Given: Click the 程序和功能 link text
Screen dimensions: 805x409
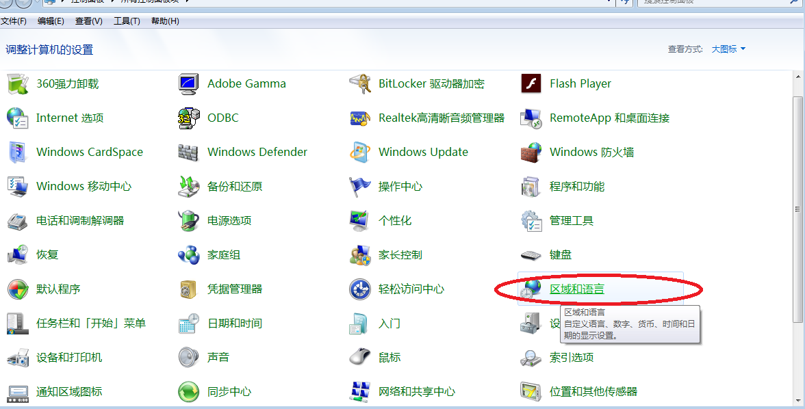Looking at the screenshot, I should pos(577,187).
